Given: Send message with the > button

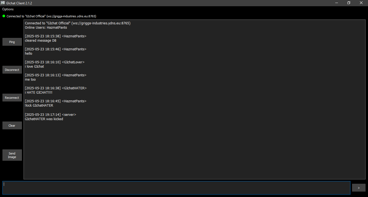Looking at the screenshot, I should 359,188.
